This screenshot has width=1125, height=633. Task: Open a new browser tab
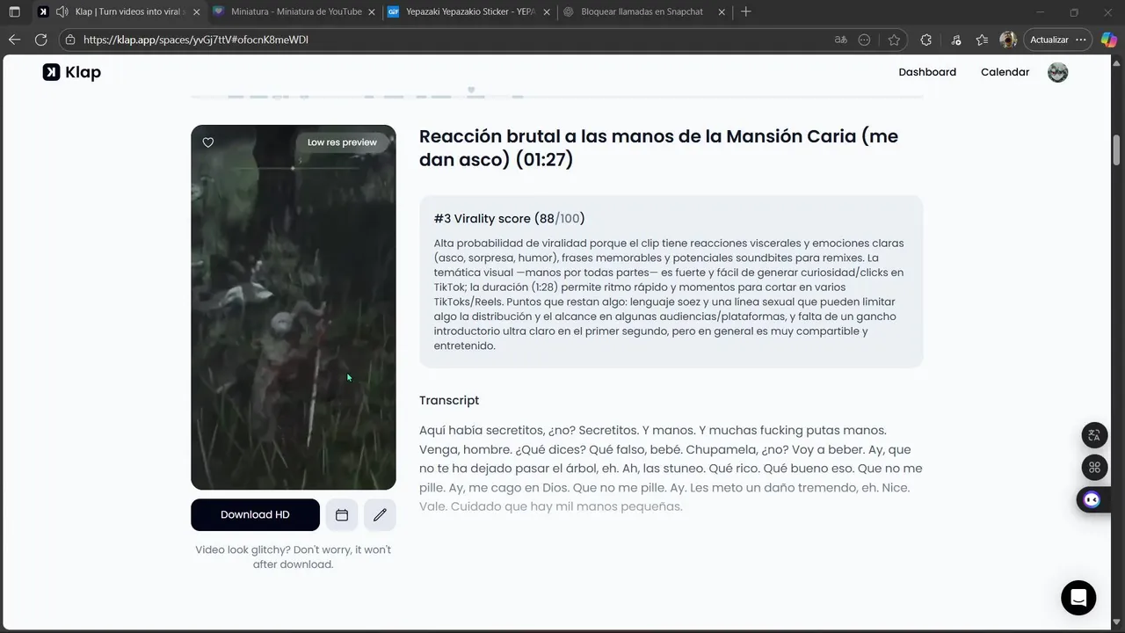746,11
